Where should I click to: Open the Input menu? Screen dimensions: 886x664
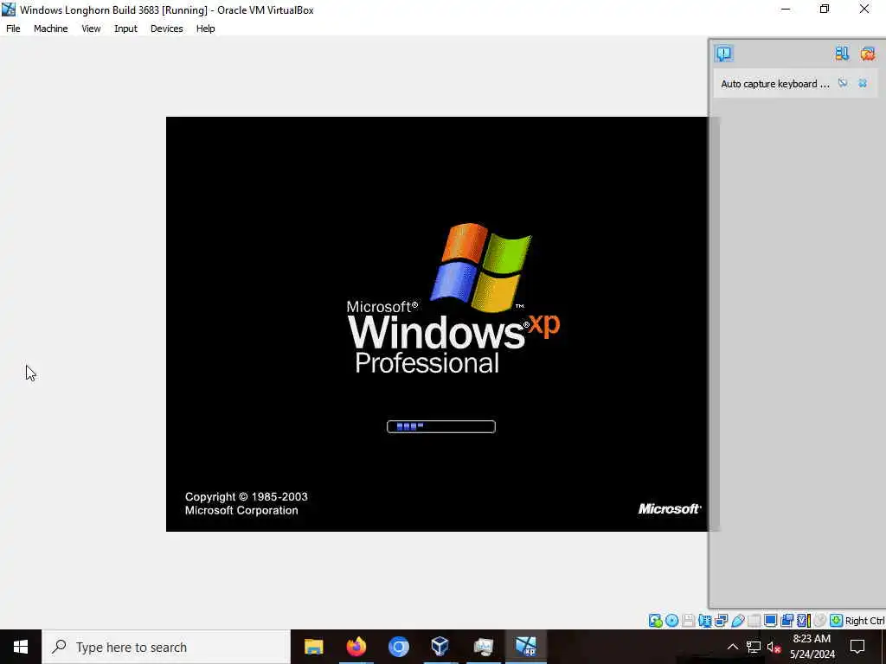click(125, 29)
